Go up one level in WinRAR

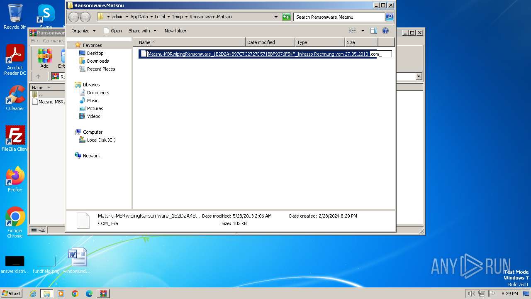click(x=38, y=76)
